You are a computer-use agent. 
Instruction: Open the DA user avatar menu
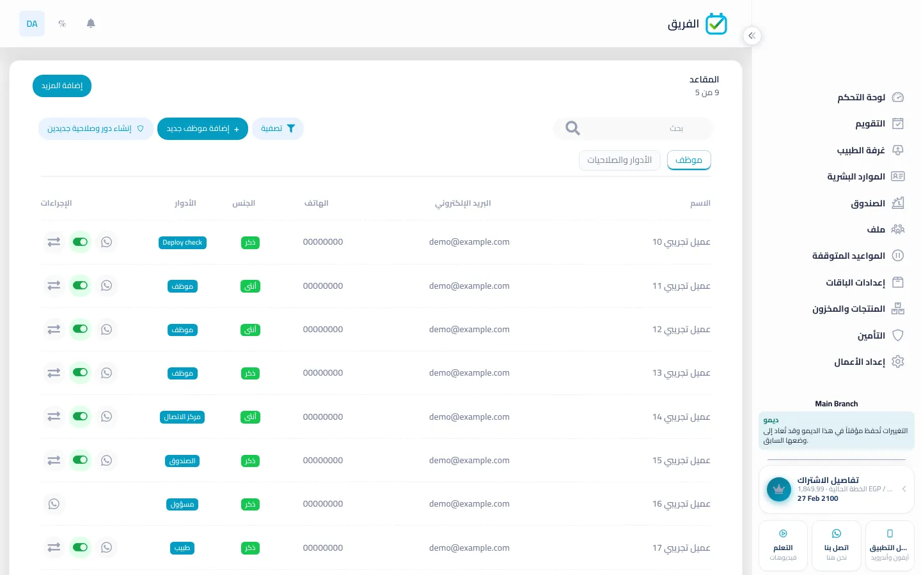coord(32,24)
